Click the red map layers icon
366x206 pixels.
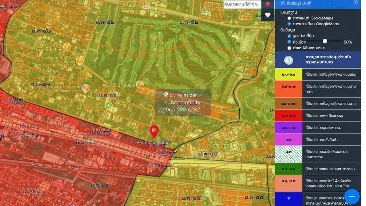click(x=267, y=4)
